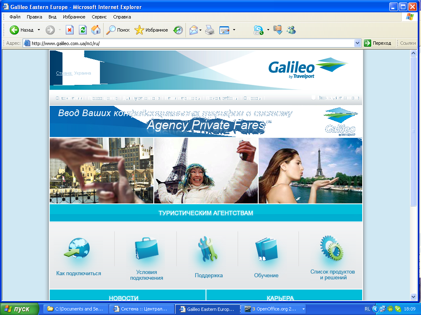Click the vertical scrollbar thumb
This screenshot has width=421, height=315.
click(x=413, y=131)
